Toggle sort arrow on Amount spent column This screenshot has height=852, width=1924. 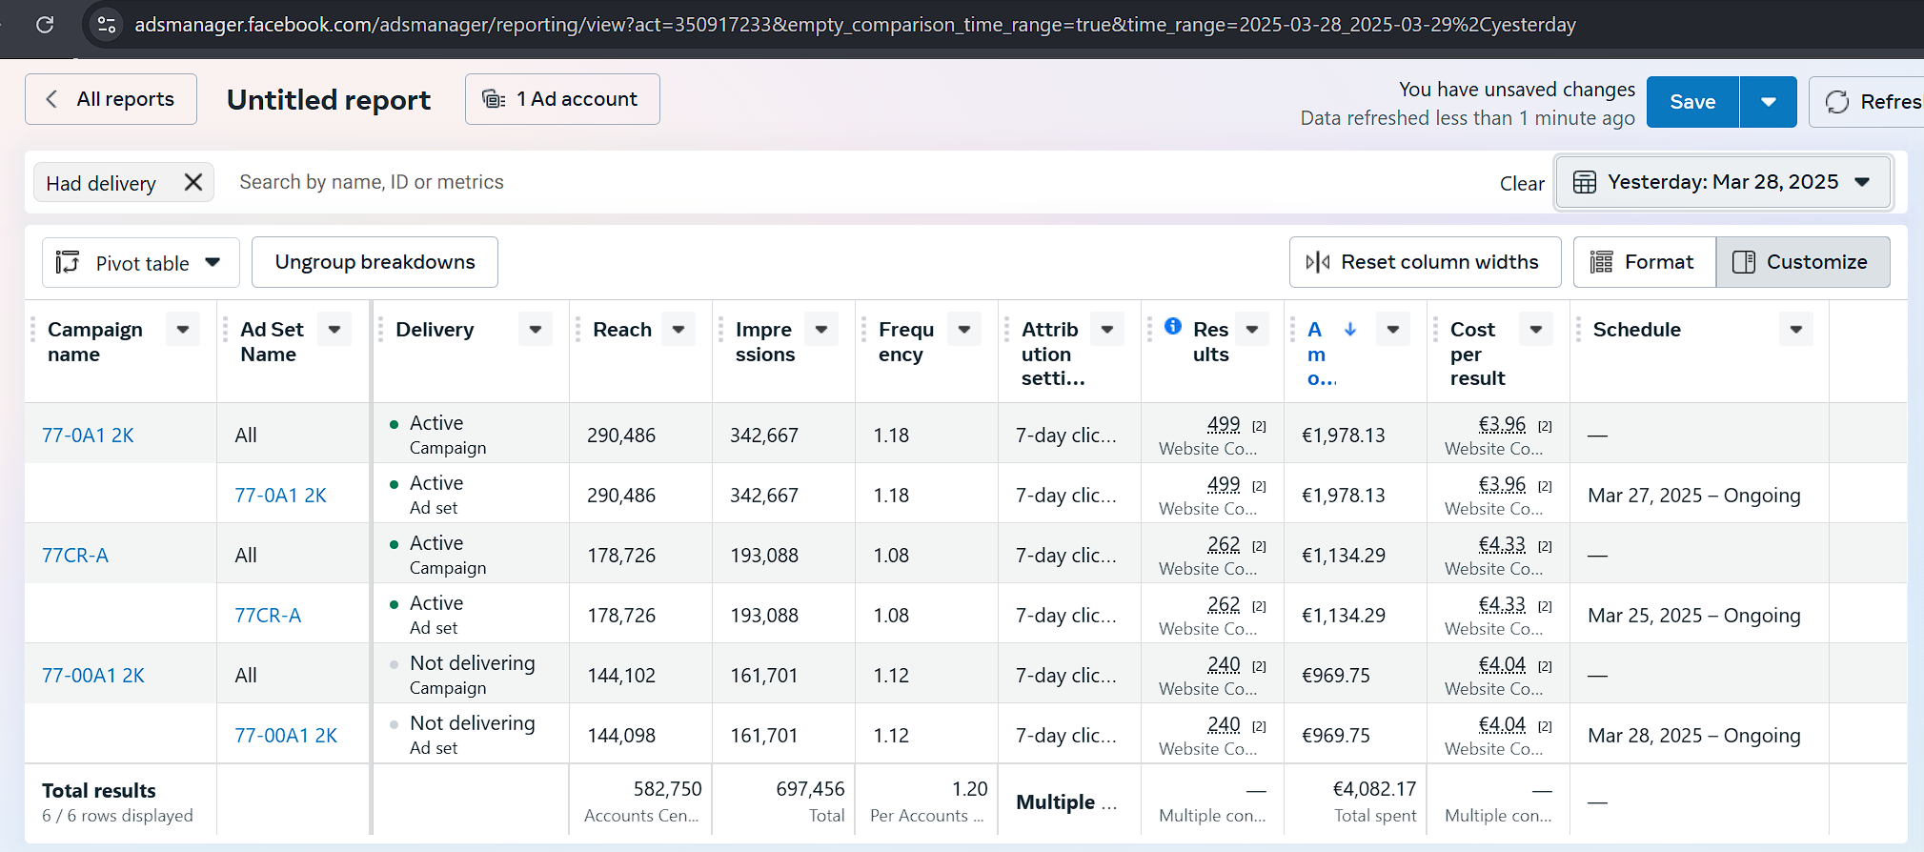(x=1349, y=330)
